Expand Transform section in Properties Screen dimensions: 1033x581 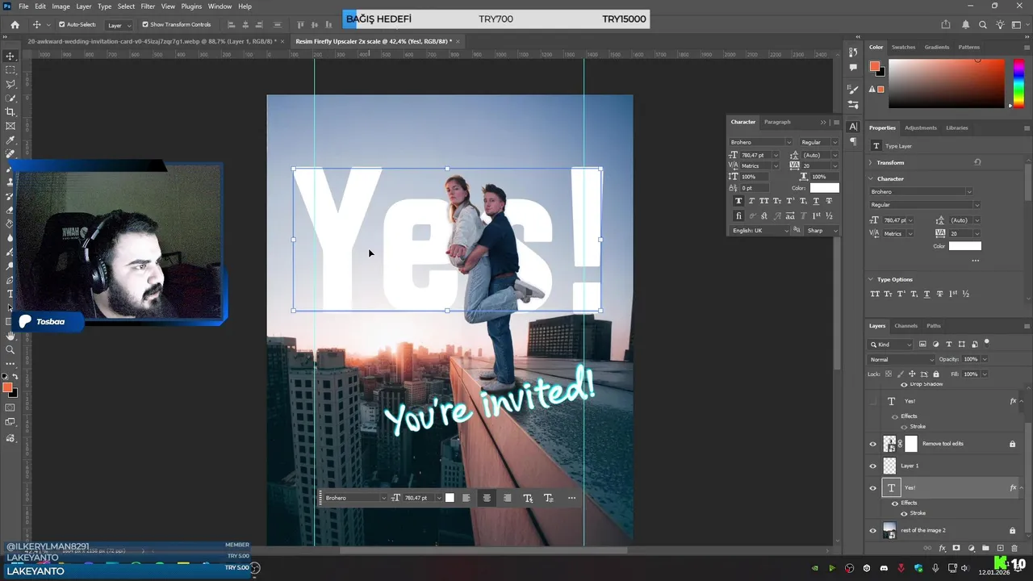tap(871, 163)
